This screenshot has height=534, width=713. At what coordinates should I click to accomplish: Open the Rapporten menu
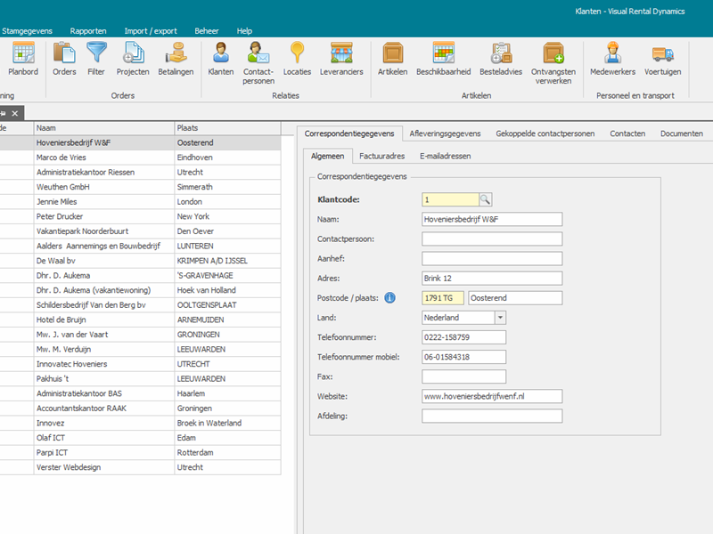[x=88, y=30]
